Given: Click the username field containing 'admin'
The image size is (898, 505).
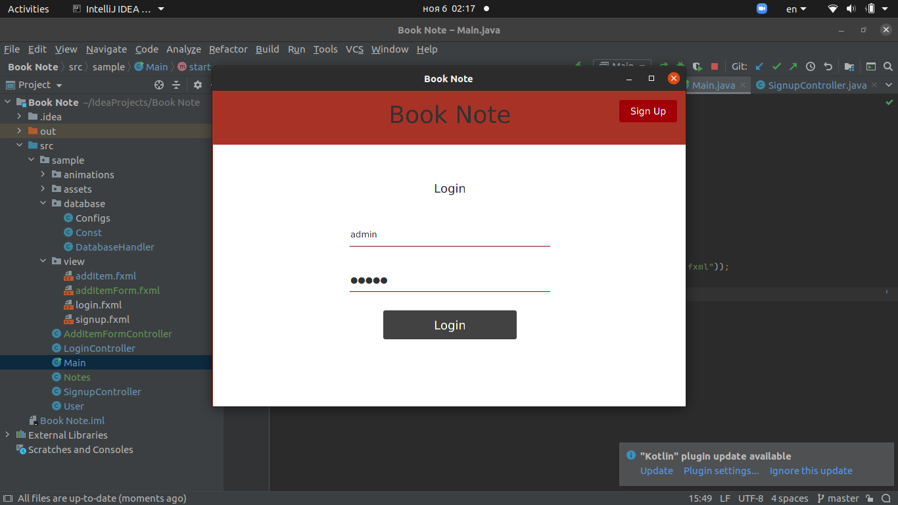Looking at the screenshot, I should (x=450, y=234).
